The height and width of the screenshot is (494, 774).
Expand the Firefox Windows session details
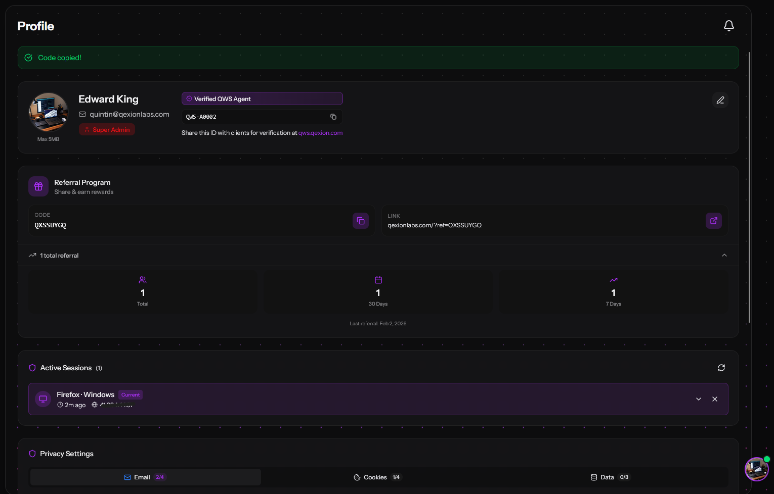point(698,399)
